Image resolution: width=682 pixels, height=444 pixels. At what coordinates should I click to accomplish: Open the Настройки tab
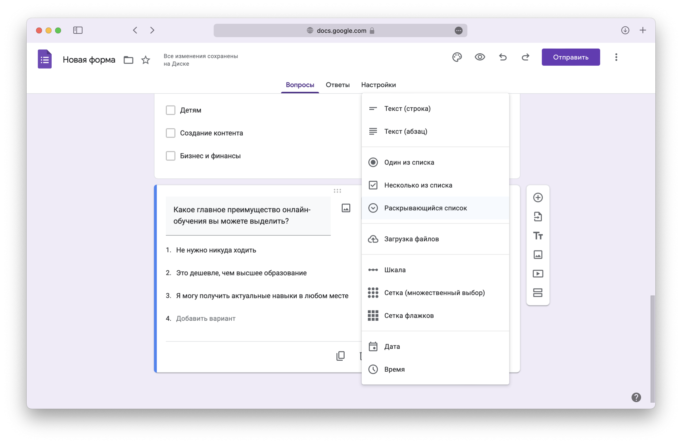tap(378, 85)
